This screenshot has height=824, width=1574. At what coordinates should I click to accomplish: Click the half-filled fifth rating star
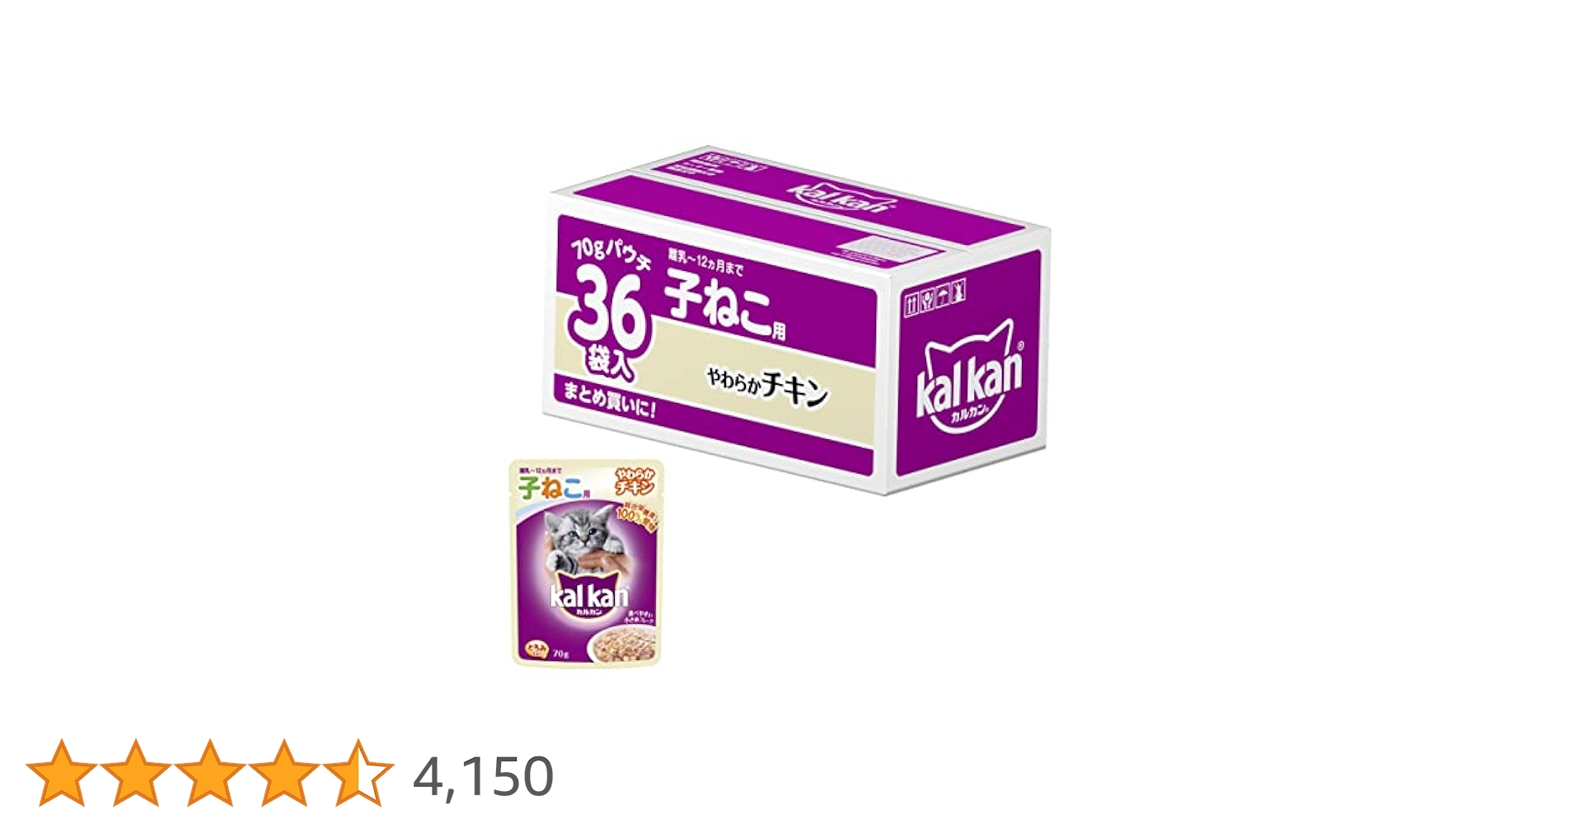[x=358, y=773]
